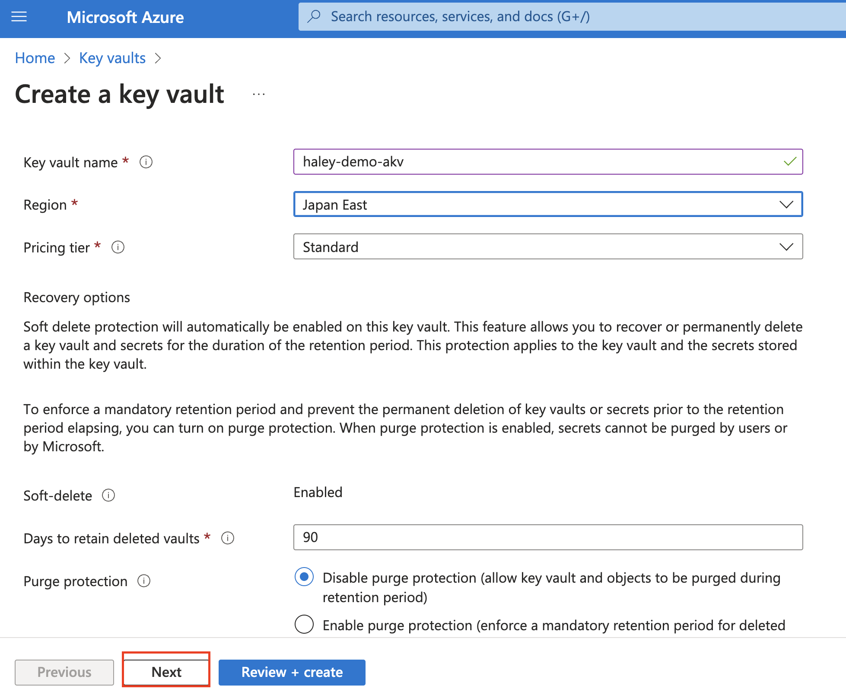Navigate to Home via breadcrumb
Viewport: 846px width, 689px height.
coord(35,57)
